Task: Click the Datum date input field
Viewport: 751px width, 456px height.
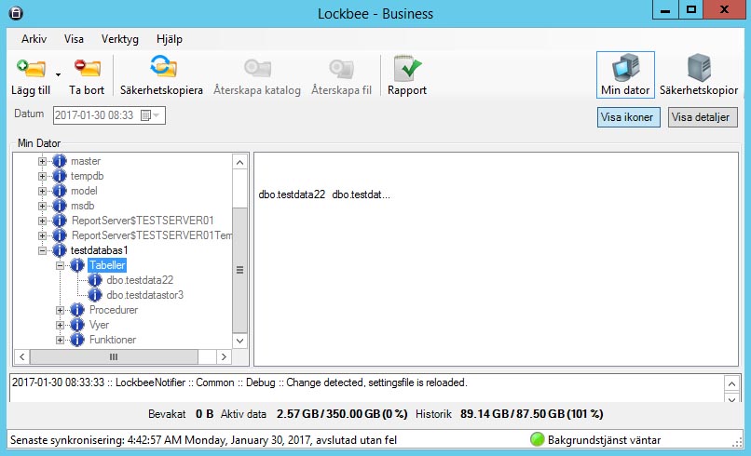Action: 109,115
